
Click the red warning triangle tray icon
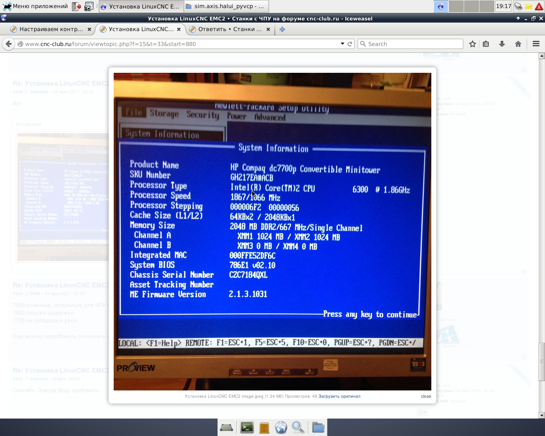click(x=539, y=6)
